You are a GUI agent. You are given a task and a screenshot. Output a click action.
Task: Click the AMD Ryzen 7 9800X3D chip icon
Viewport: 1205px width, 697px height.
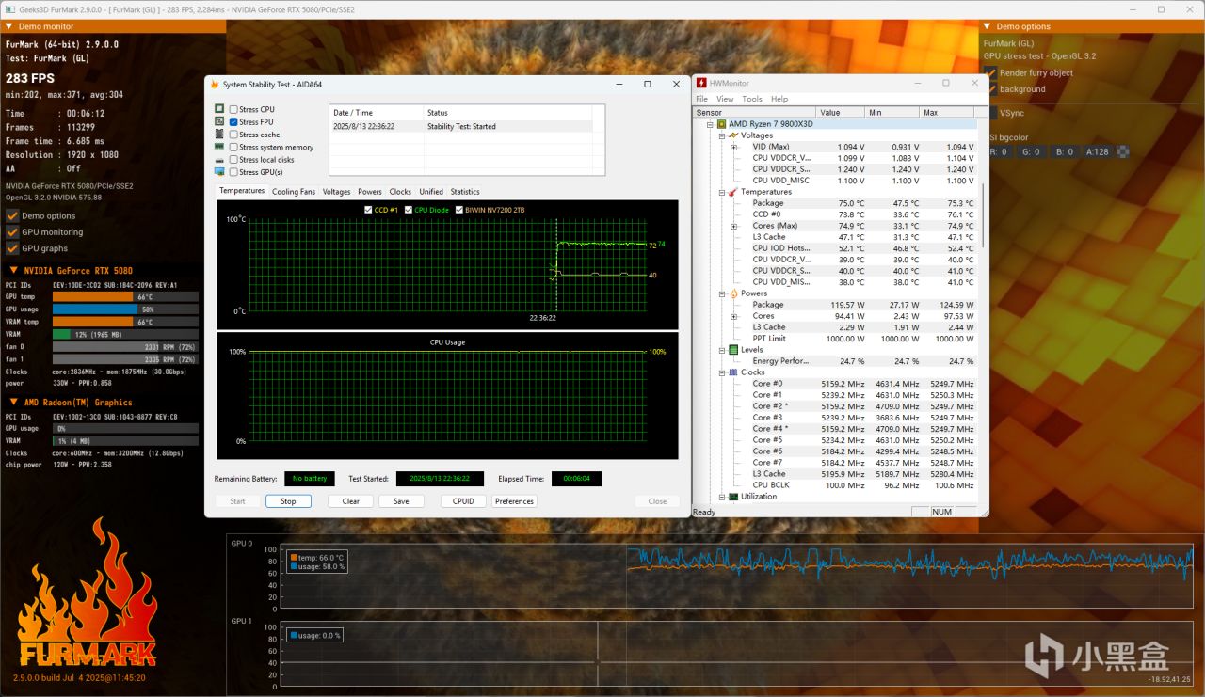click(x=721, y=124)
